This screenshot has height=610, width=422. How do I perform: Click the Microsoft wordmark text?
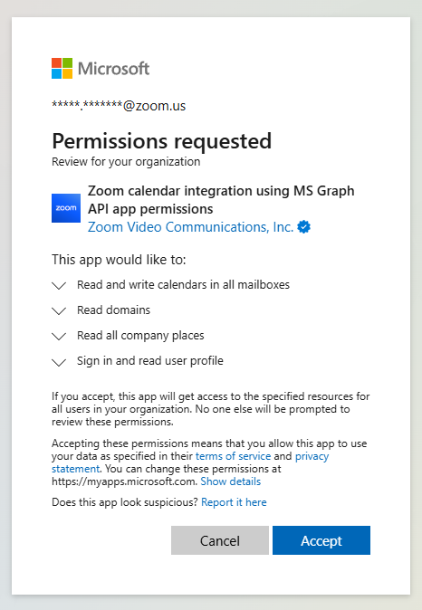[x=114, y=69]
